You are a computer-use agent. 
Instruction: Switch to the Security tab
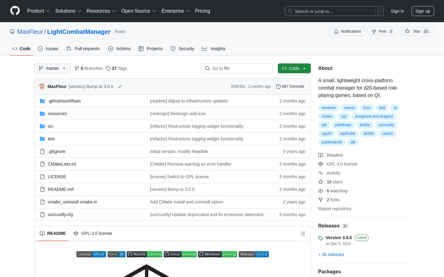(183, 49)
